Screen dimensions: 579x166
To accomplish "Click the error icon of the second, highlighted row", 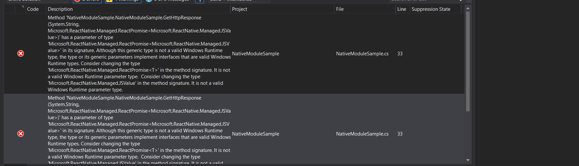I will point(21,134).
